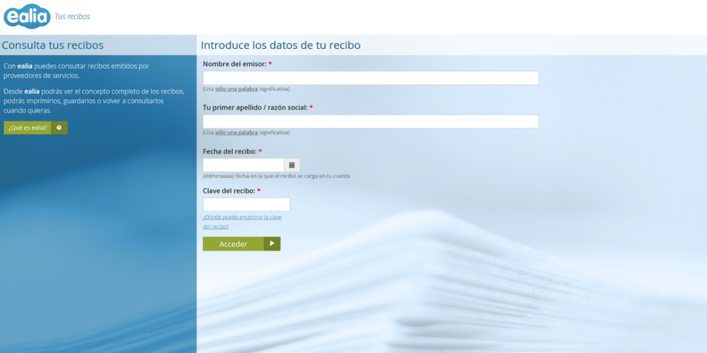
Task: Open "¿Dónde puedo encontrar la clave" link
Action: tap(242, 217)
